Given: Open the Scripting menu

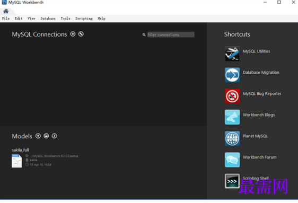Looking at the screenshot, I should [84, 19].
